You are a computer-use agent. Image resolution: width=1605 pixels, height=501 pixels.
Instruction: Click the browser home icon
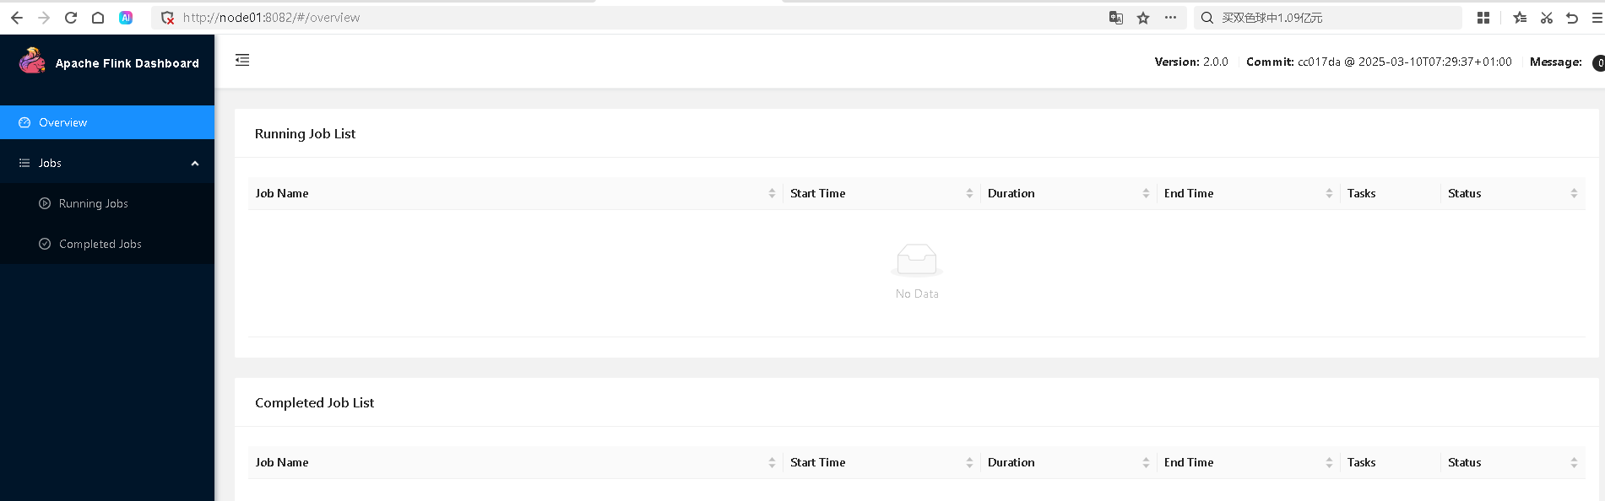pos(97,17)
